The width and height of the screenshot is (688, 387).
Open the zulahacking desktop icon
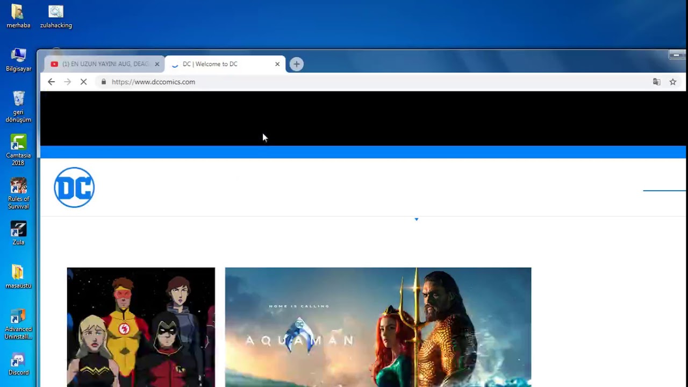click(x=56, y=16)
